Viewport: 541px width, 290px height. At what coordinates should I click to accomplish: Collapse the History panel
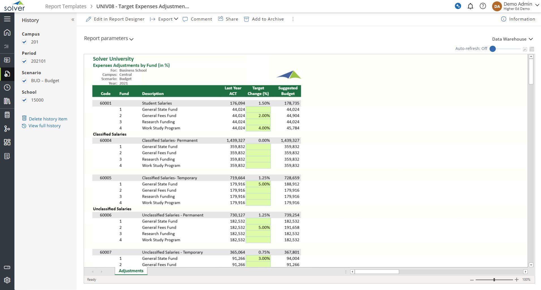[x=73, y=20]
